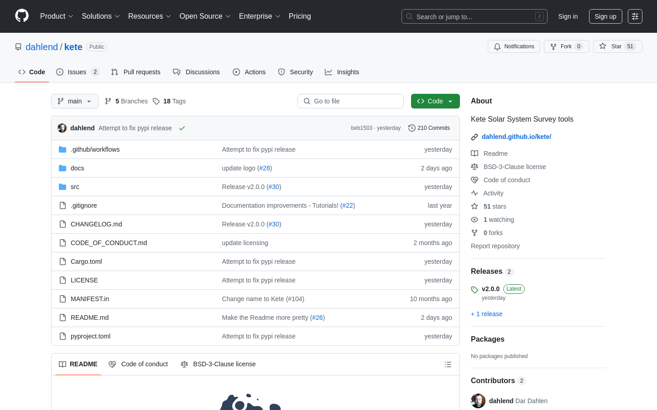Click the repository book icon beside dahlend

tap(18, 47)
